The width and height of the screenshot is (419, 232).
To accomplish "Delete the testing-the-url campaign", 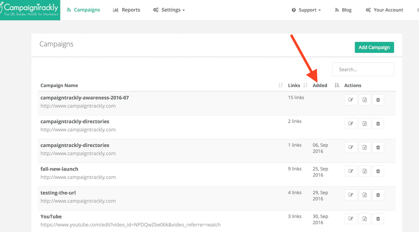I will point(378,195).
